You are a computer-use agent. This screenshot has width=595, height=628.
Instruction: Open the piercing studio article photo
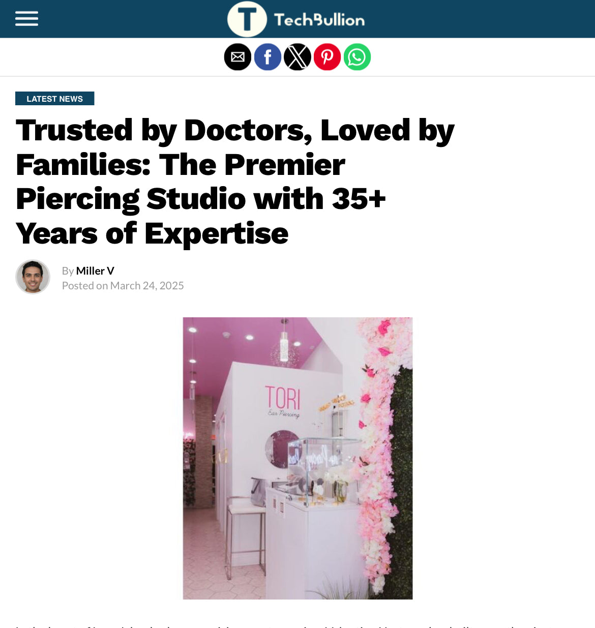[x=297, y=458]
